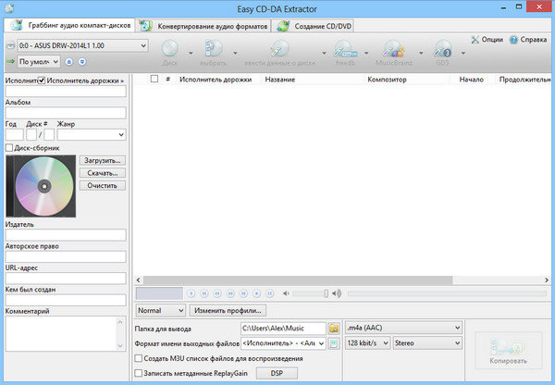
Task: Switch to Конвертирование аудио форматов tab
Action: click(211, 26)
